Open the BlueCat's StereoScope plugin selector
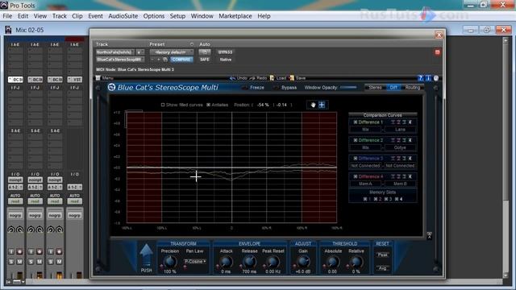516x290 pixels. [120, 60]
